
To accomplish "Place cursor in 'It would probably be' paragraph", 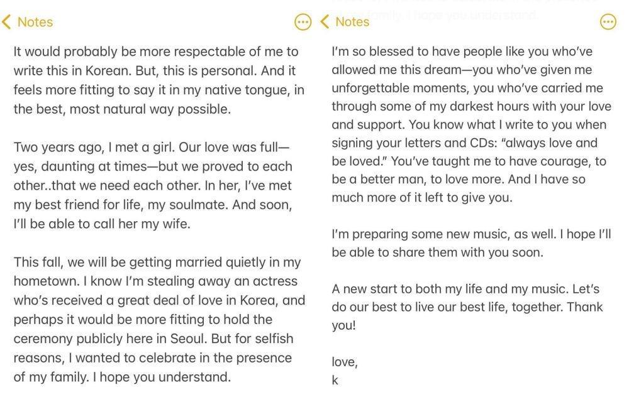I will [159, 80].
